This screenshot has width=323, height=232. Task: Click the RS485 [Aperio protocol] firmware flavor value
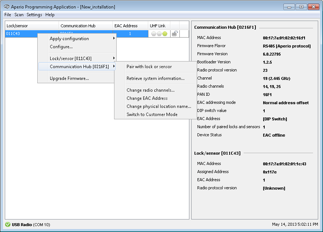tap(286, 46)
